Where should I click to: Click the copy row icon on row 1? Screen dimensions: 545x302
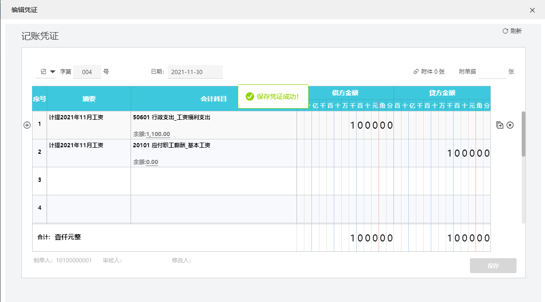point(500,125)
